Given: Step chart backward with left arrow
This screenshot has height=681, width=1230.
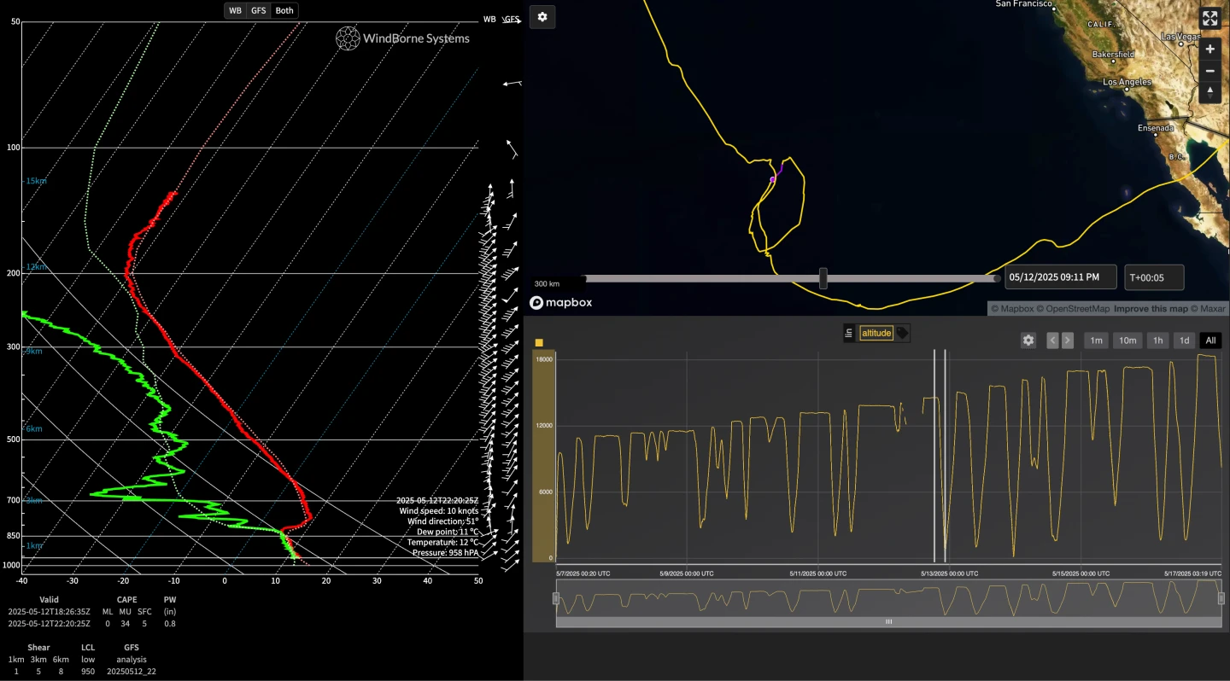Looking at the screenshot, I should 1053,340.
